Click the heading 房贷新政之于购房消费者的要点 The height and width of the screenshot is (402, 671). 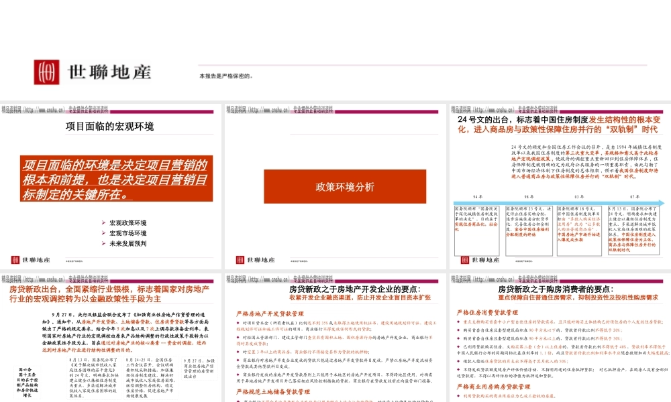(x=556, y=289)
